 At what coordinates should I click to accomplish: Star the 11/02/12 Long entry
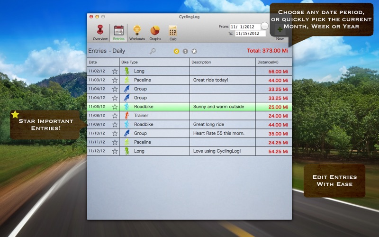click(115, 72)
